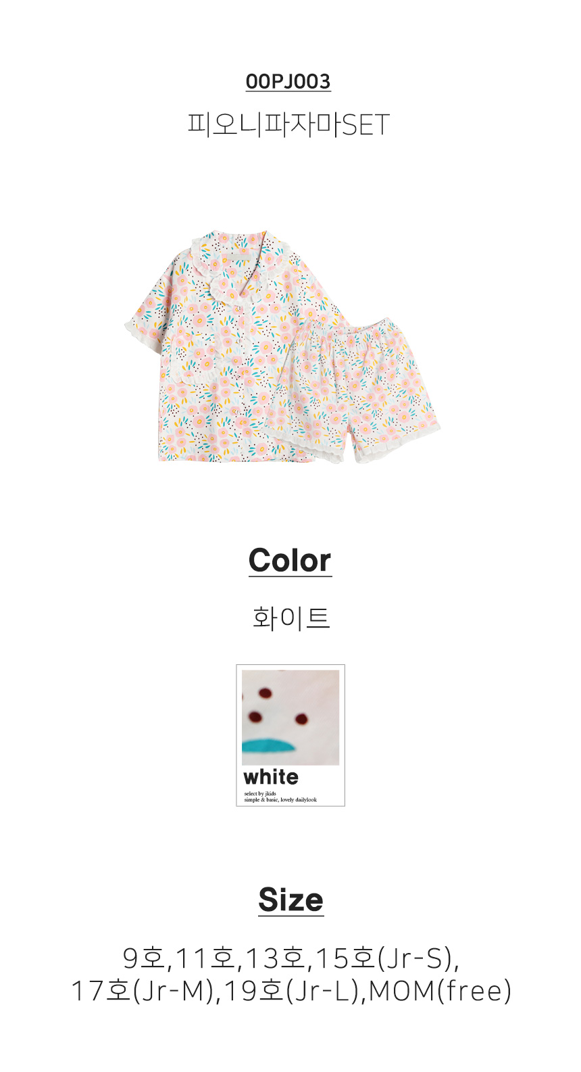This screenshot has height=1072, width=581.
Task: Click the teal shape in swatch
Action: tap(268, 747)
